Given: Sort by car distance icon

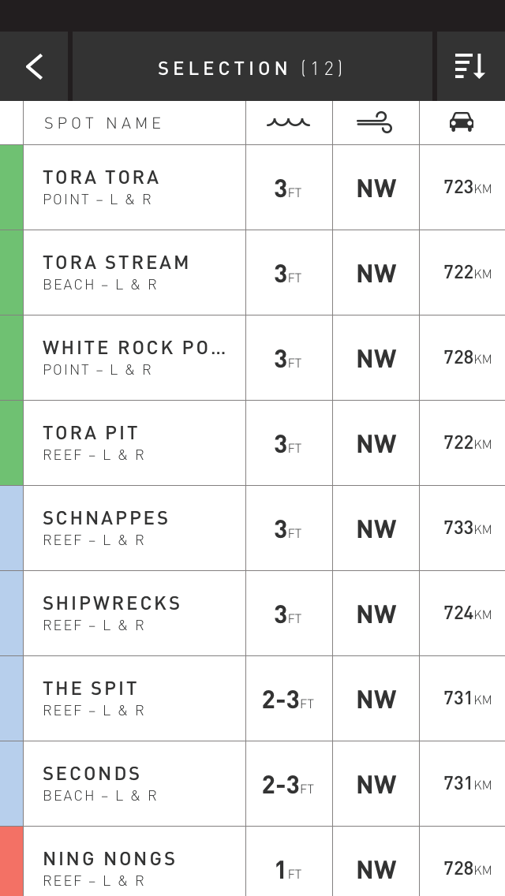Looking at the screenshot, I should (462, 122).
